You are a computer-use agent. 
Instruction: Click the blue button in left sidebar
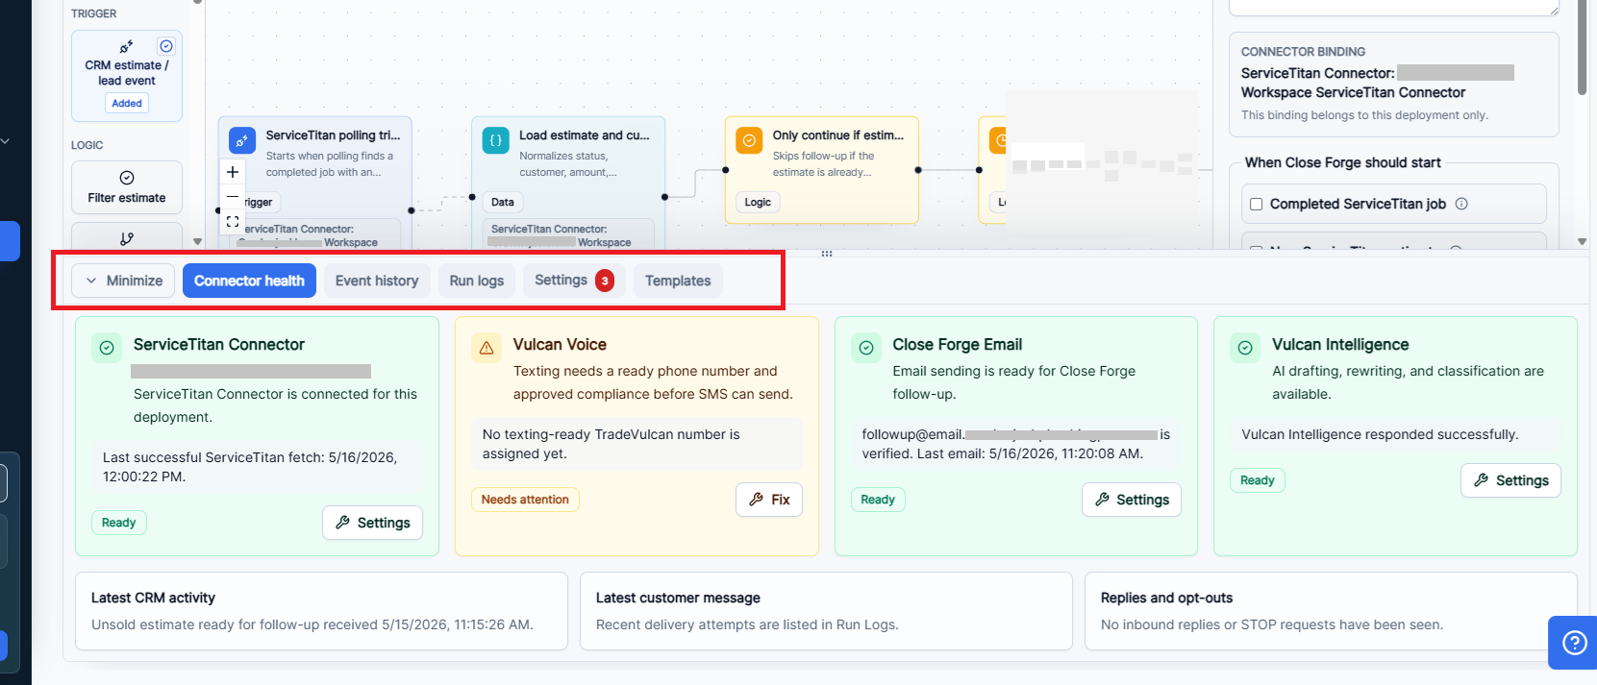coord(10,241)
